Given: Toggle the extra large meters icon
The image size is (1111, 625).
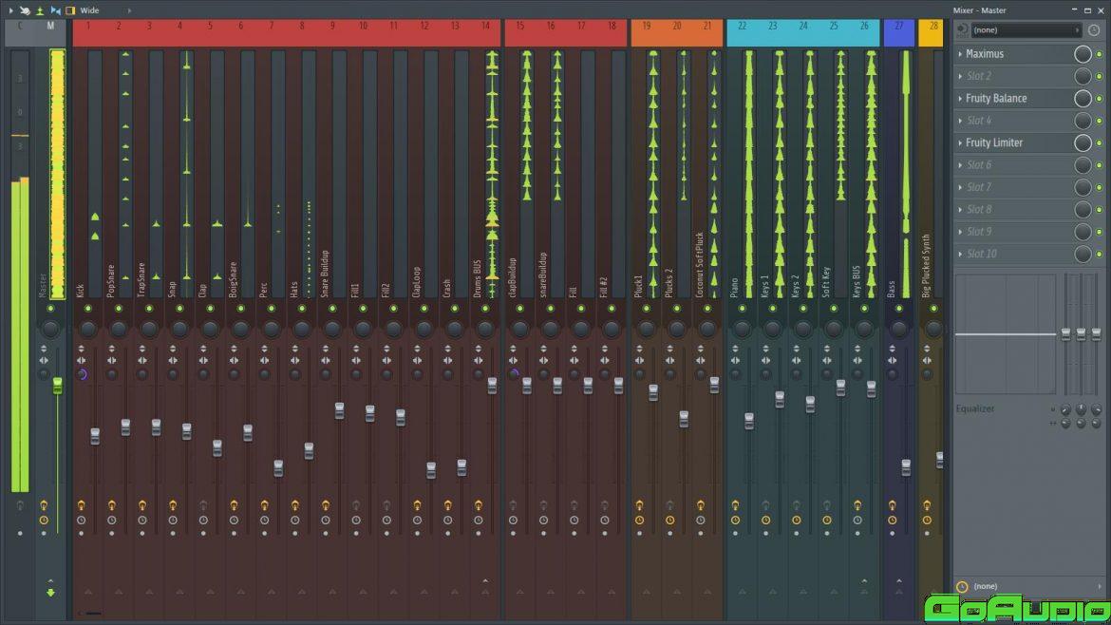Looking at the screenshot, I should pyautogui.click(x=40, y=10).
